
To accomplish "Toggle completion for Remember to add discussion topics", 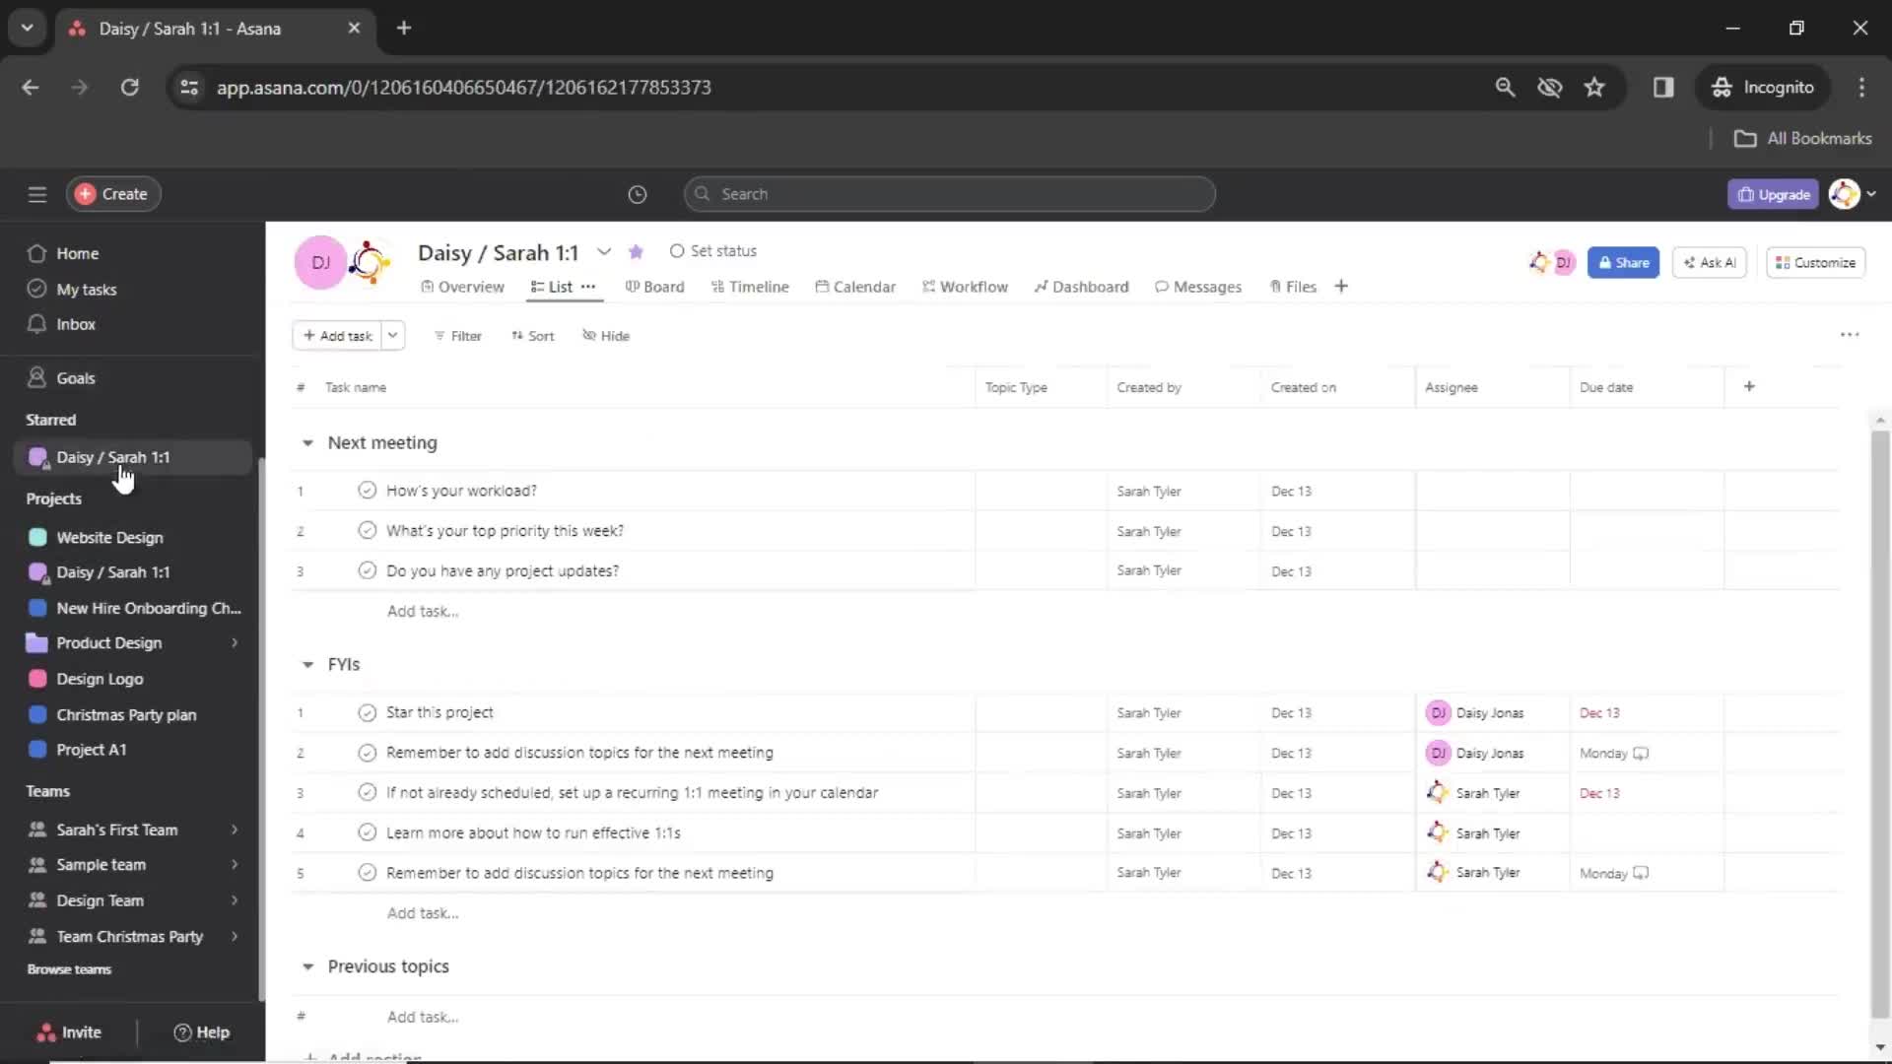I will click(366, 753).
